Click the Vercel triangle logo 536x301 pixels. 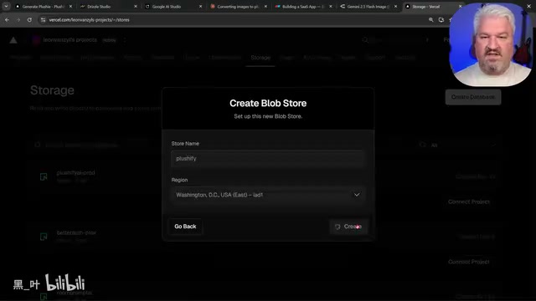click(x=13, y=40)
